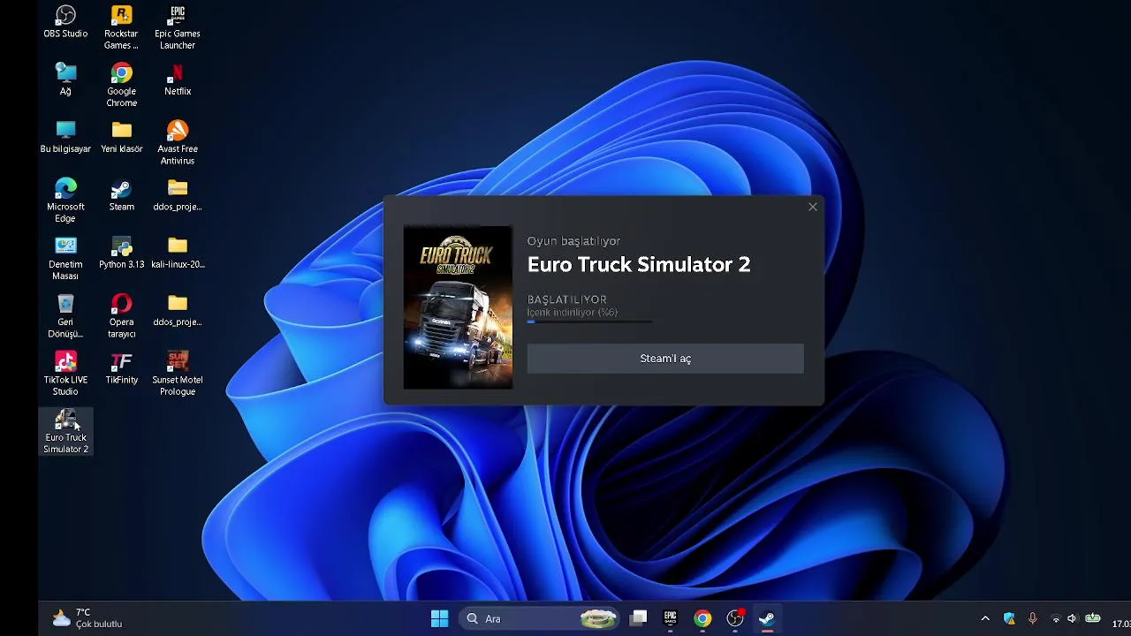Image resolution: width=1131 pixels, height=636 pixels.
Task: Open OBS Studio from the taskbar
Action: [735, 618]
